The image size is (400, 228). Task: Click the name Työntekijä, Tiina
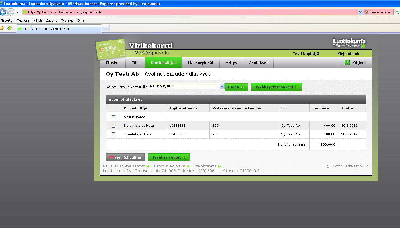[137, 134]
